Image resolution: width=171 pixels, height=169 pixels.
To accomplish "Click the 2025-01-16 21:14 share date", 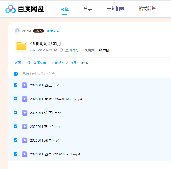I will [x=43, y=50].
